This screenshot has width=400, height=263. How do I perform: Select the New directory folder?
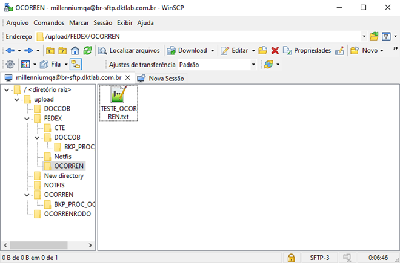pos(64,176)
